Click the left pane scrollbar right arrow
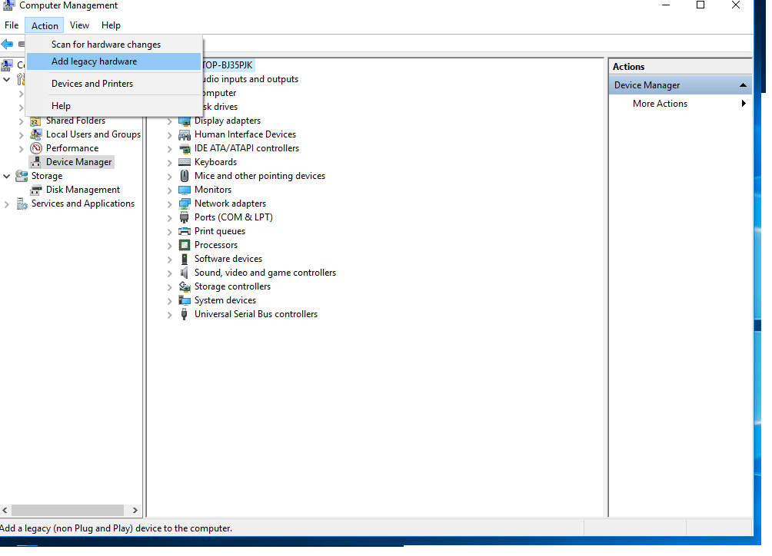The height and width of the screenshot is (556, 772). pos(135,510)
